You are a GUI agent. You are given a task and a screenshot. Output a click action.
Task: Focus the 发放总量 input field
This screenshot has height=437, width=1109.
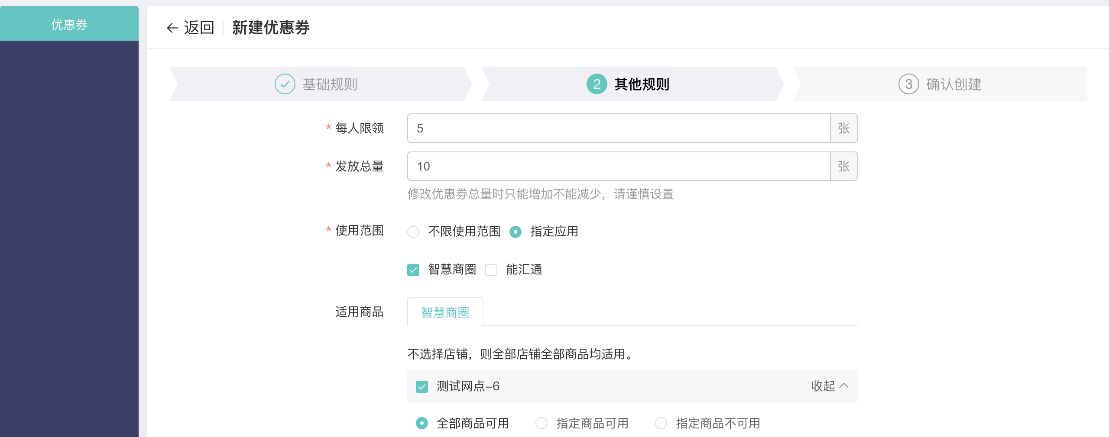619,166
